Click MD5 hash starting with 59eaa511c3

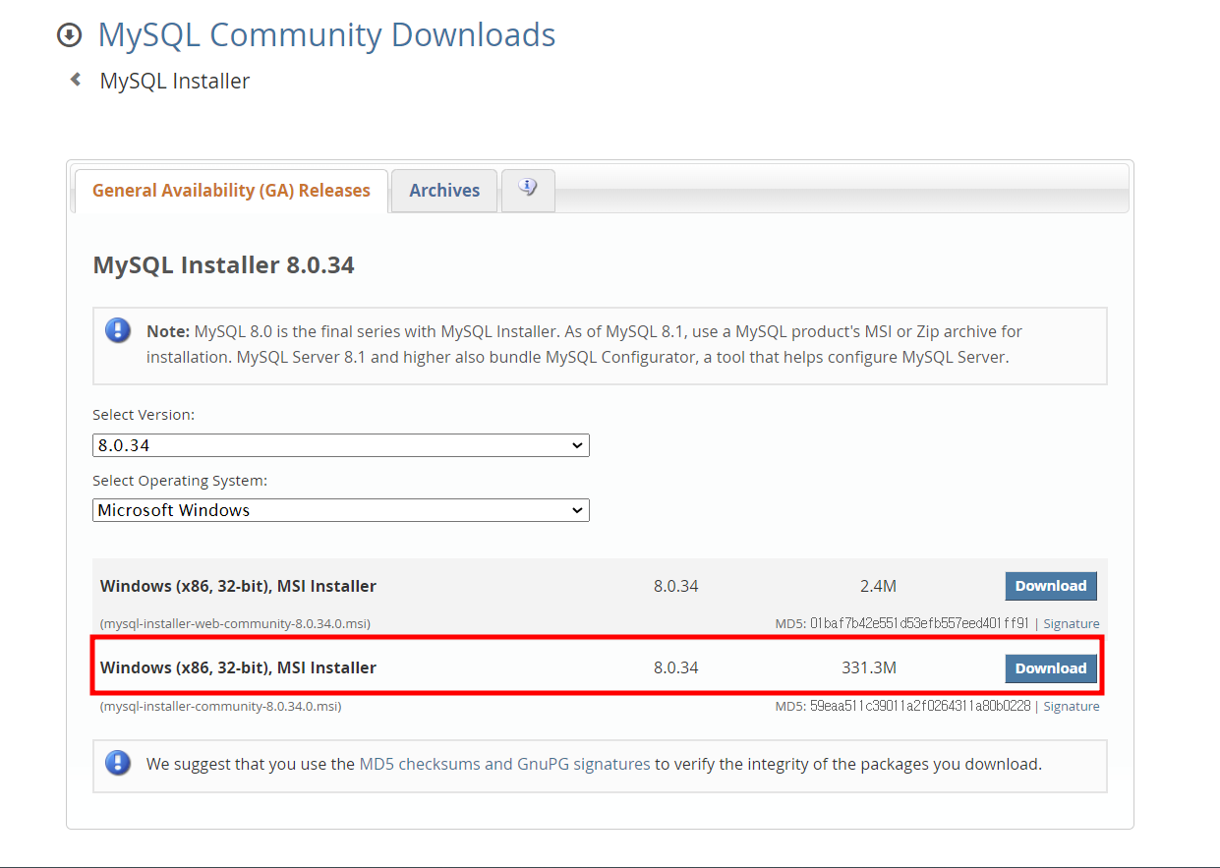point(920,706)
